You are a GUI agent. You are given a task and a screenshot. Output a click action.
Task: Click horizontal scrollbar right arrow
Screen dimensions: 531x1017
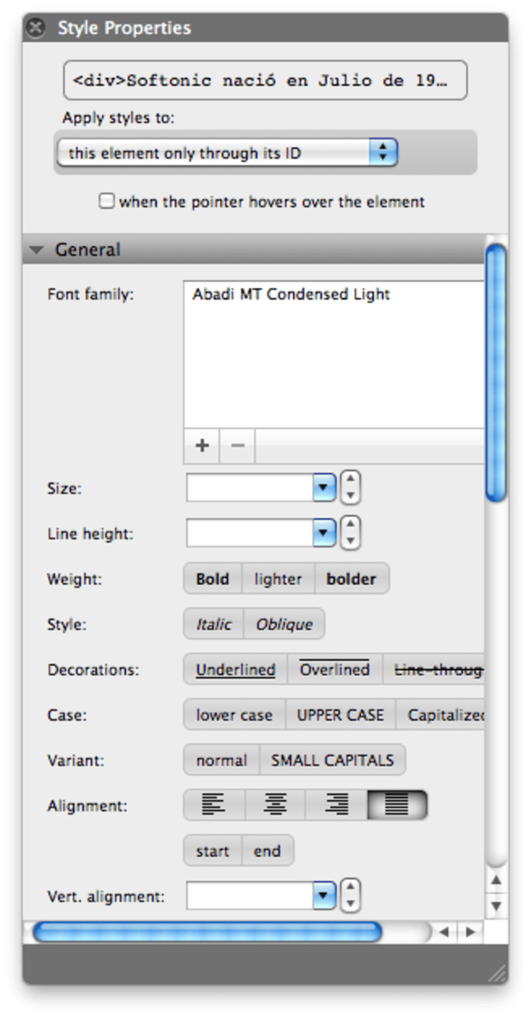coord(471,932)
